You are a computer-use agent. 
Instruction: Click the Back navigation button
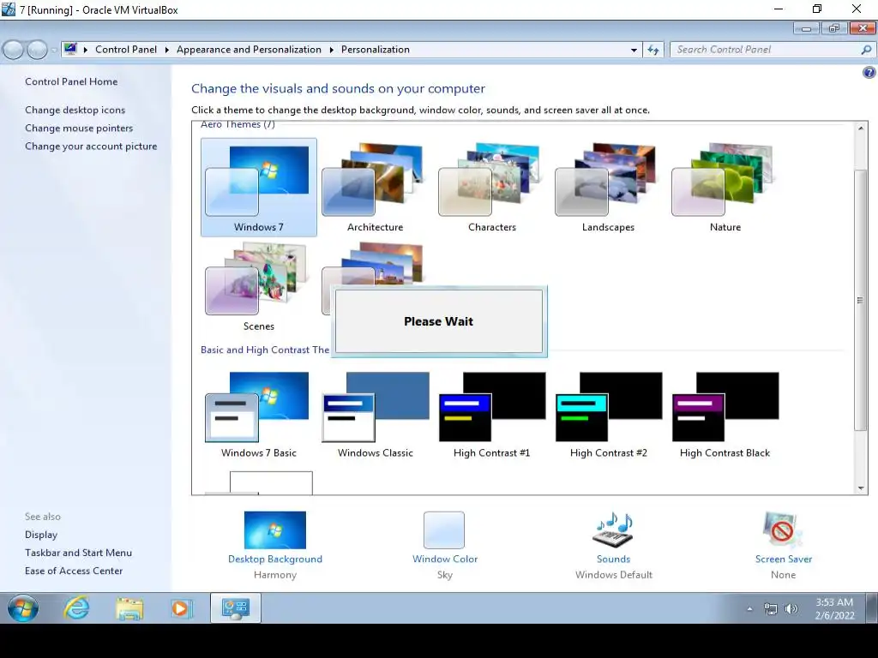click(14, 50)
